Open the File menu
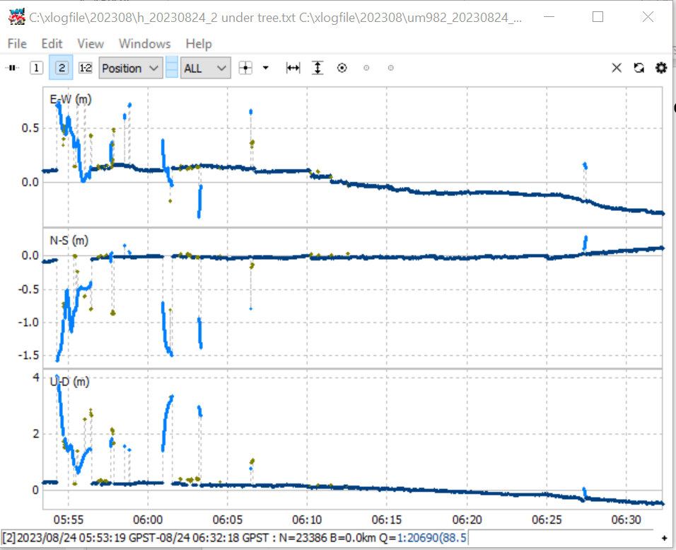Screen dimensions: 676x550 pyautogui.click(x=17, y=44)
